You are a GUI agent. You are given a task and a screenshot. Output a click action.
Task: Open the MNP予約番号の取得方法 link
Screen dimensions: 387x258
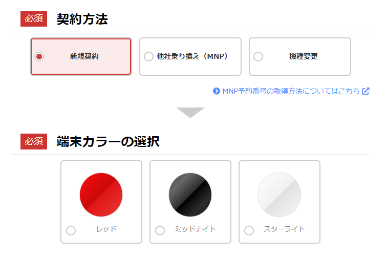coord(291,91)
